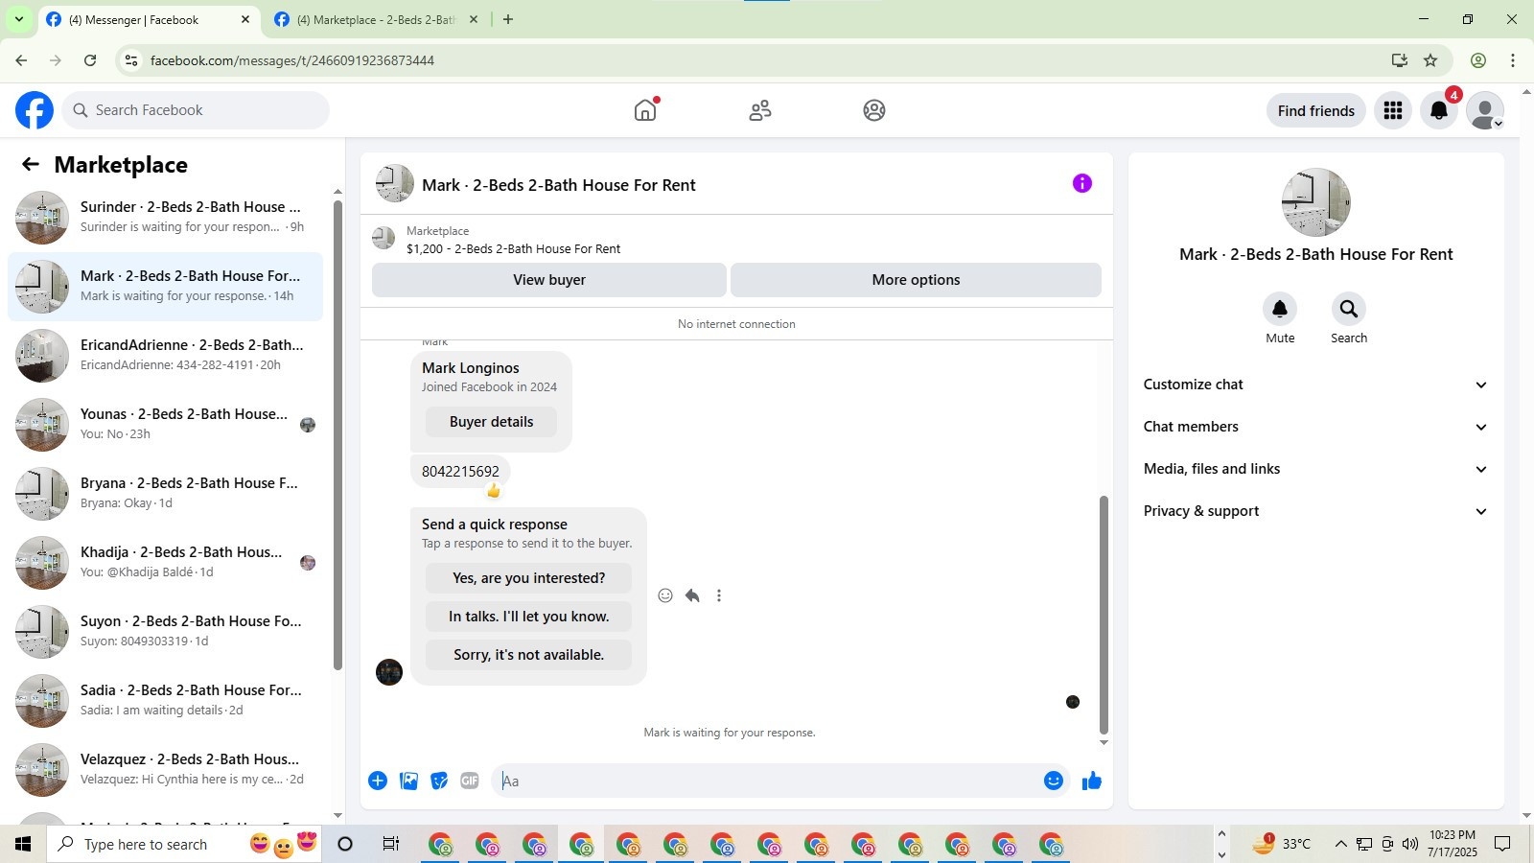Send a thumbs-up like
Screen dimensions: 1534x863
(1092, 781)
